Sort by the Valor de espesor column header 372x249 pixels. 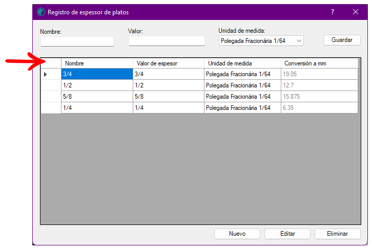point(169,63)
